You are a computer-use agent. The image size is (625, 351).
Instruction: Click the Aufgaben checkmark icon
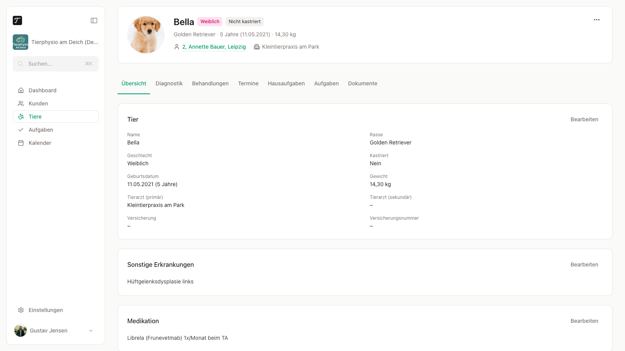(x=21, y=130)
